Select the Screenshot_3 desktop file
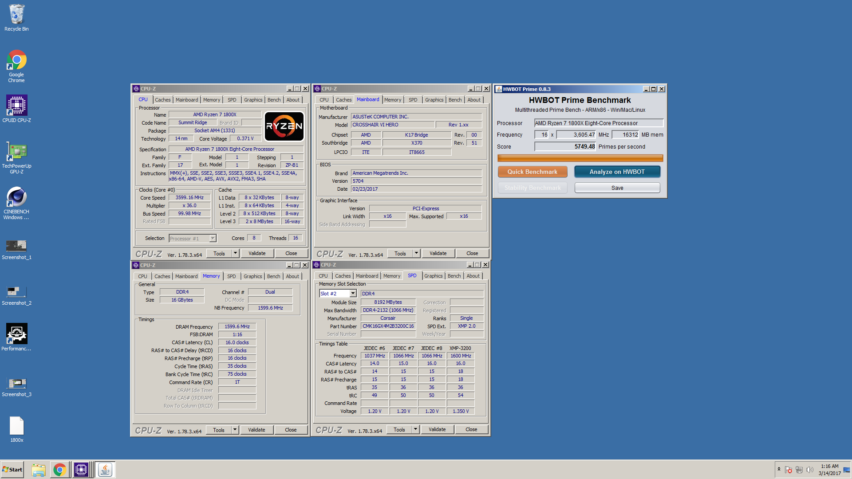This screenshot has height=479, width=852. [16, 386]
